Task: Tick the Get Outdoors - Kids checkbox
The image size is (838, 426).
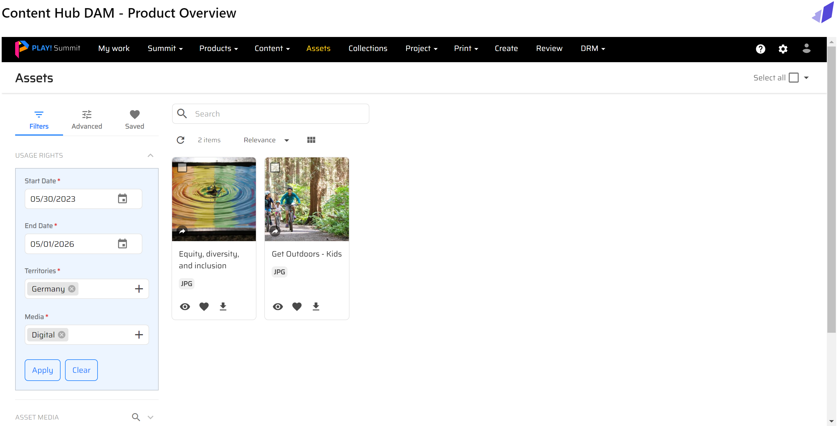Action: 275,167
